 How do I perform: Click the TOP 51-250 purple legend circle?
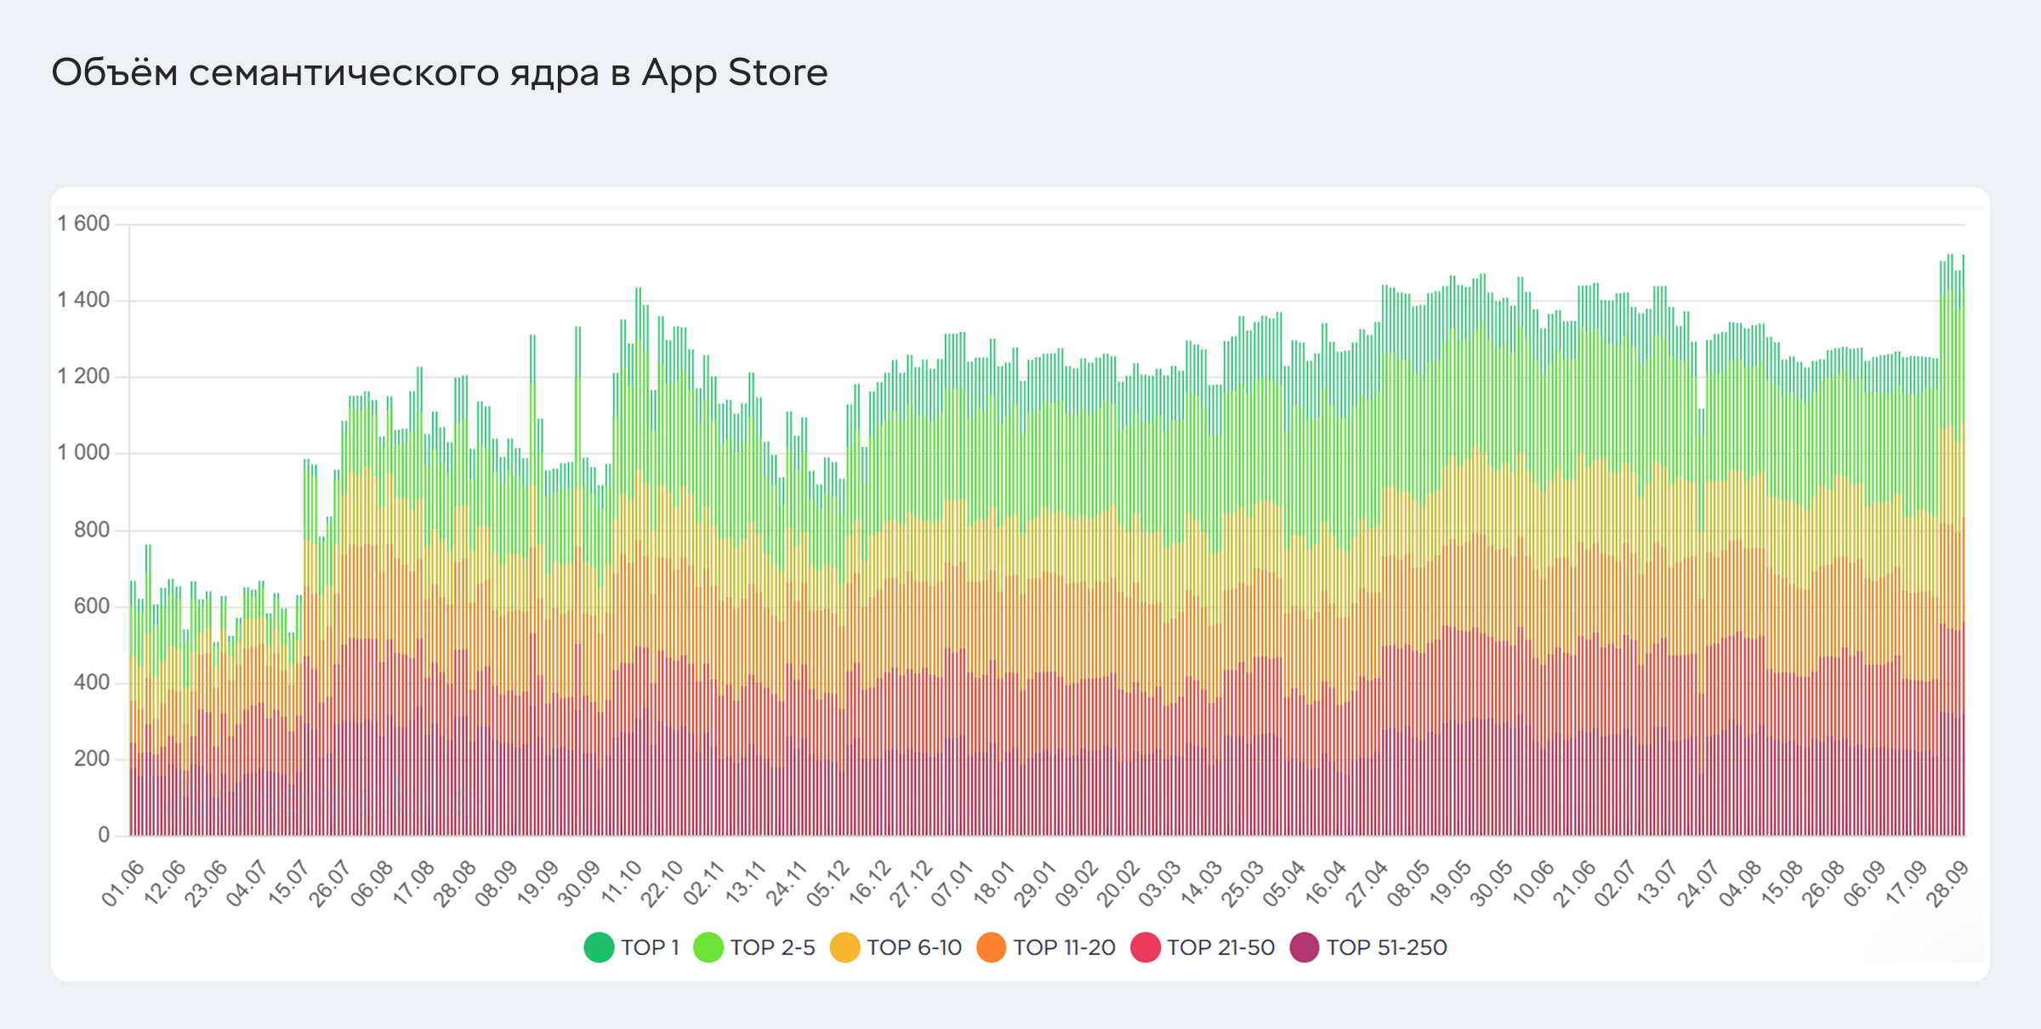coord(1305,947)
